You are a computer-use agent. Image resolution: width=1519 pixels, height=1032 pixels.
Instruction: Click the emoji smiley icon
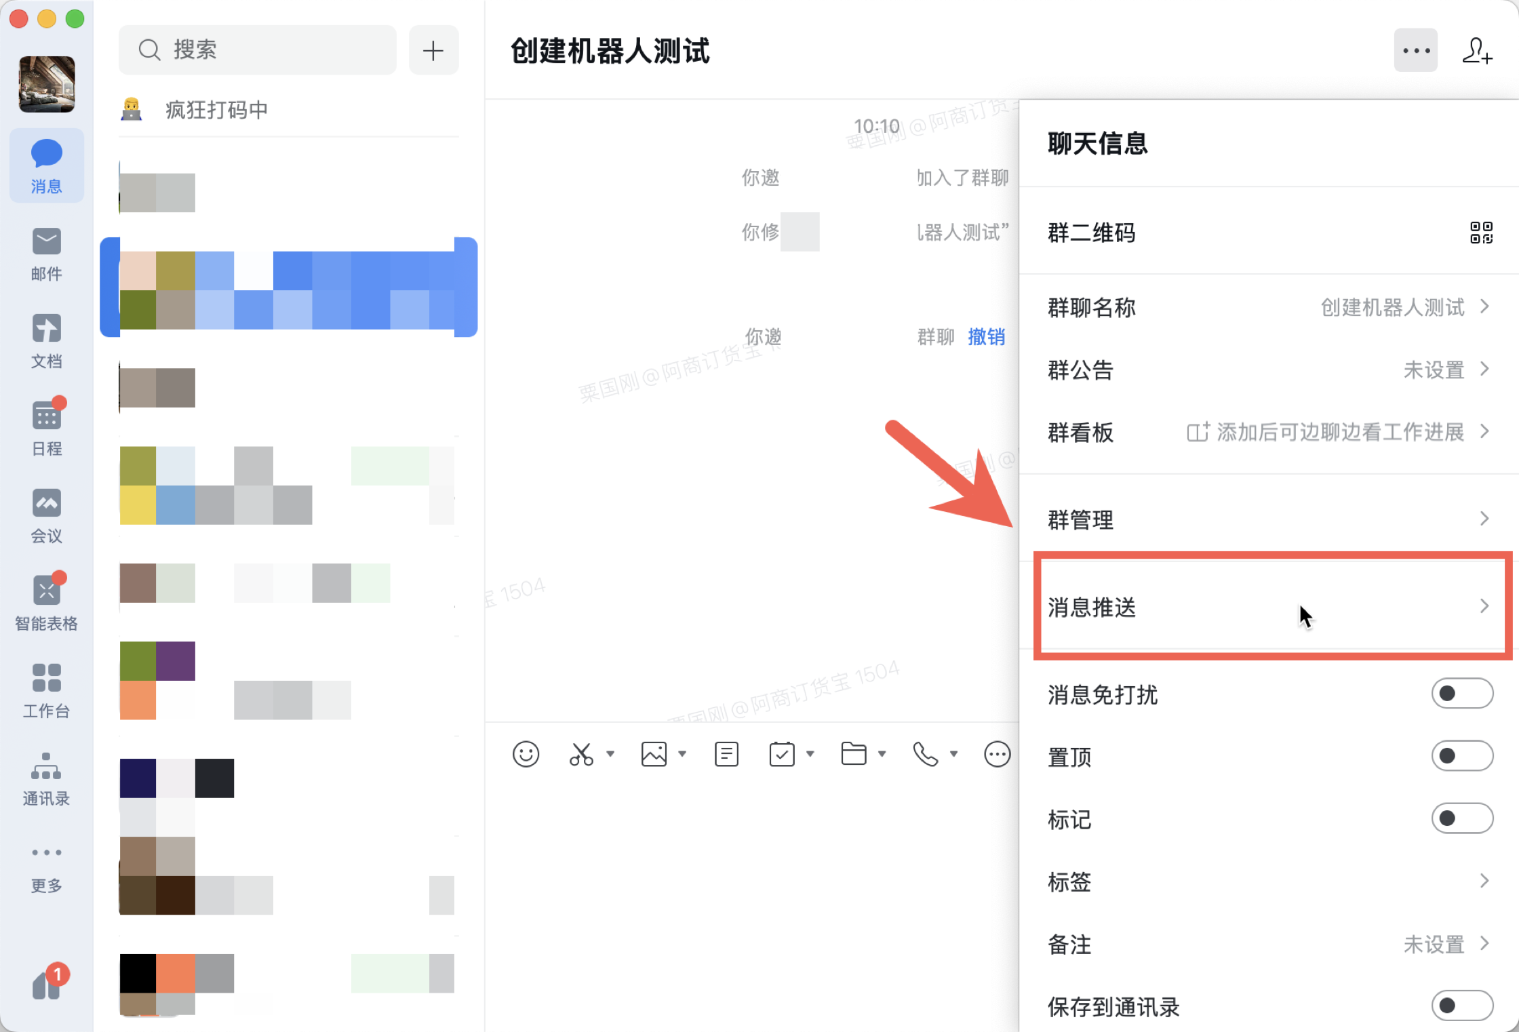point(526,754)
